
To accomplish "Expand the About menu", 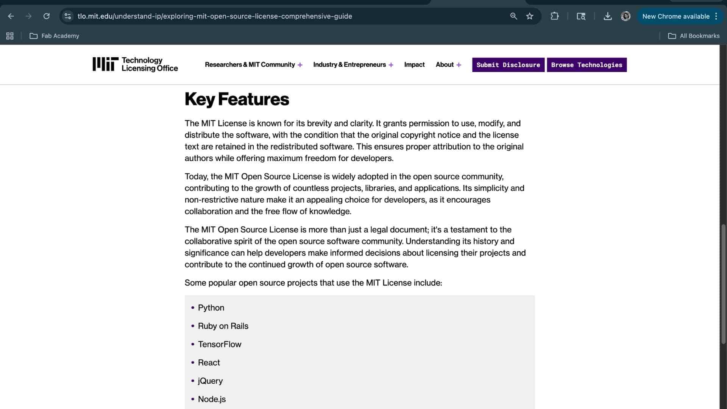I will [448, 65].
